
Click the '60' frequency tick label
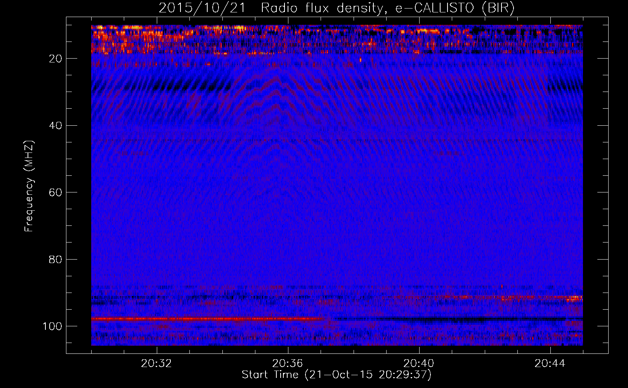[x=56, y=193]
